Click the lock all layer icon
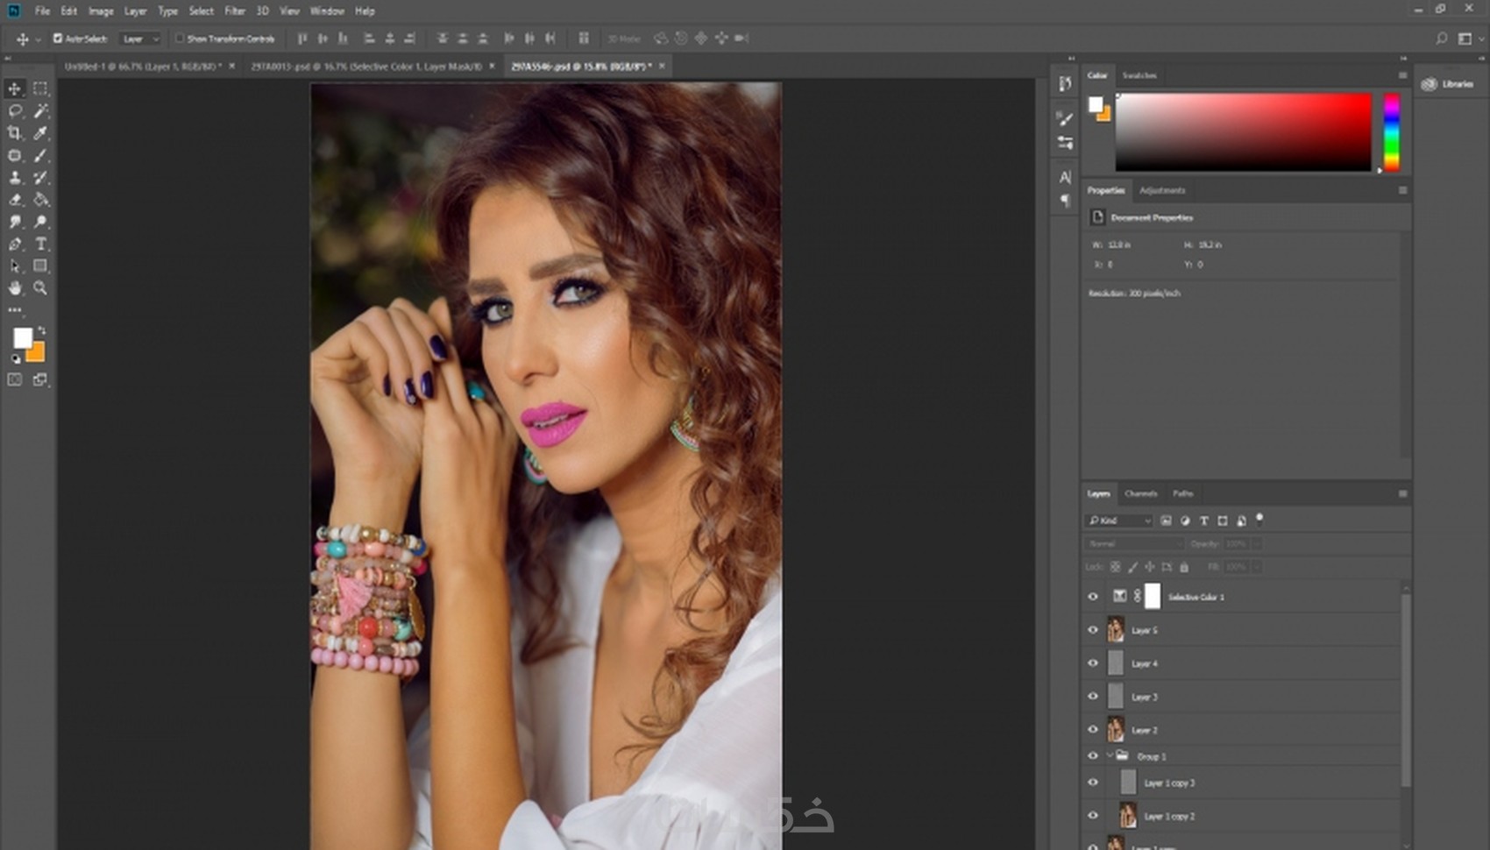 1184,567
